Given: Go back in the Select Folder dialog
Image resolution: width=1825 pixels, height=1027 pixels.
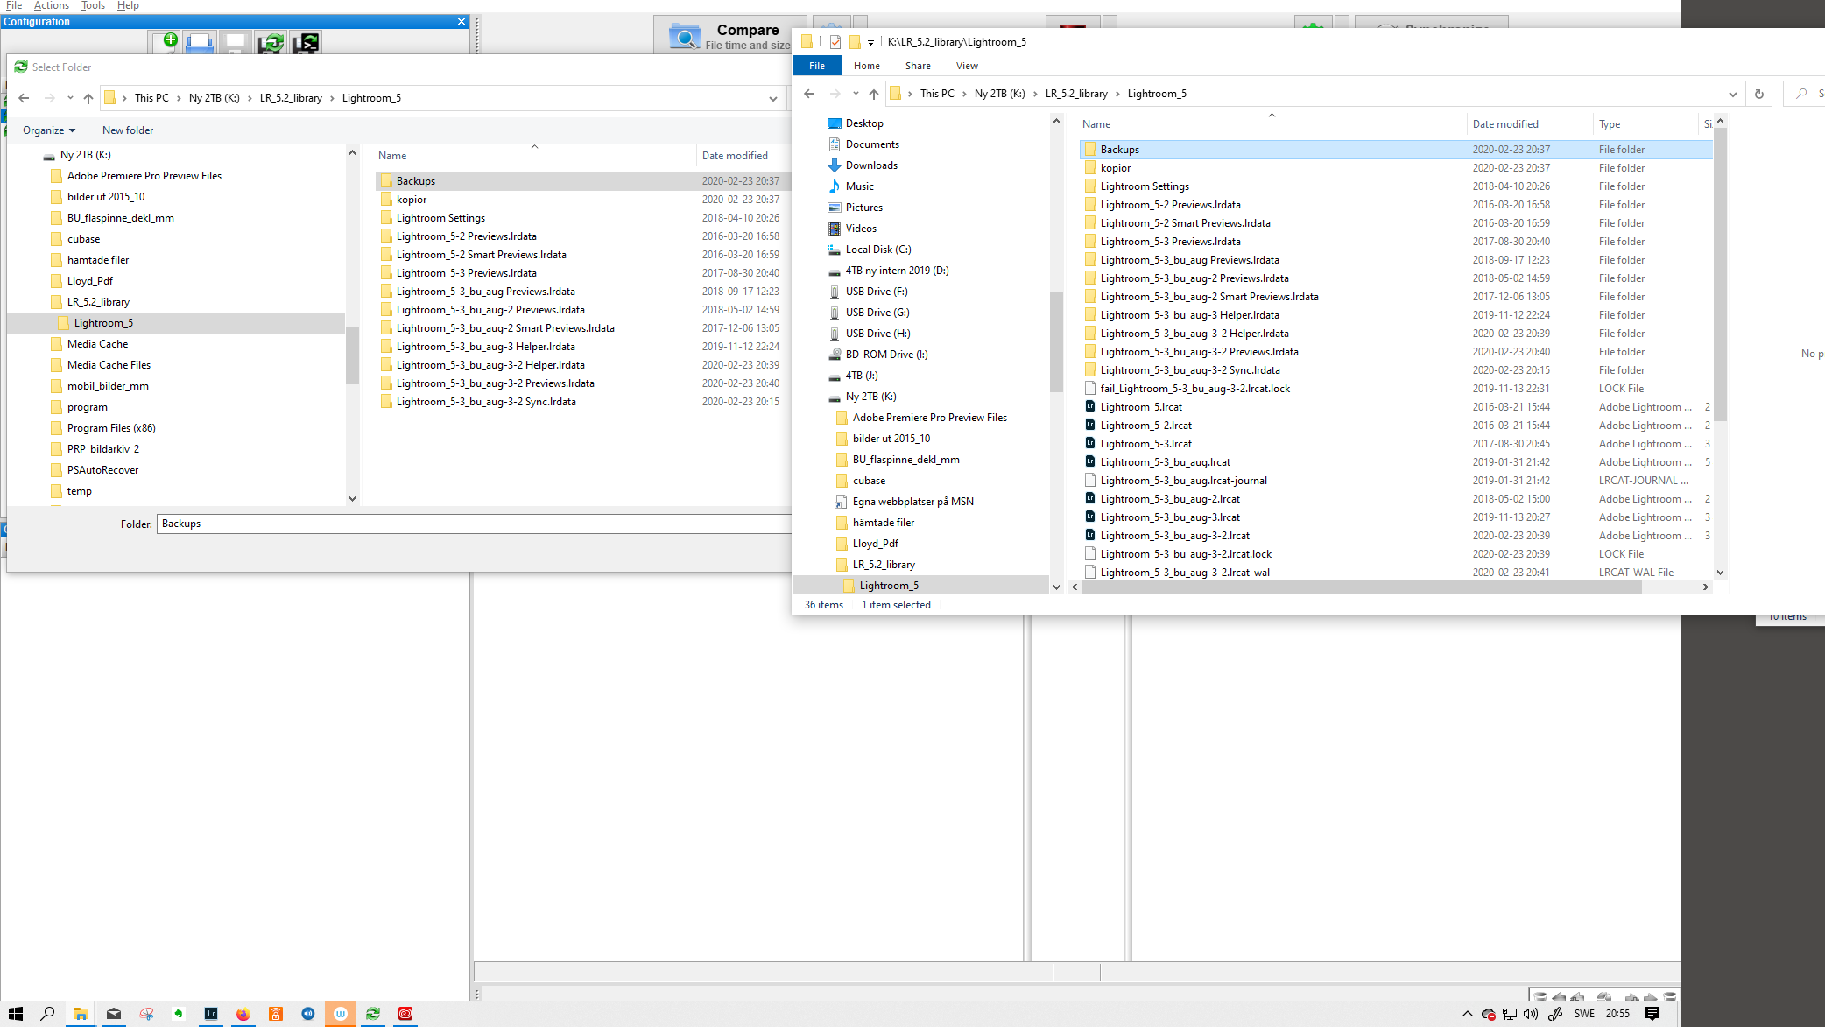Looking at the screenshot, I should coord(24,98).
